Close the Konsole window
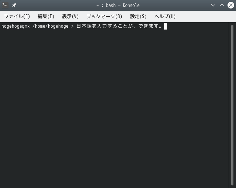Viewport: 236px width, 188px height. pos(231,5)
